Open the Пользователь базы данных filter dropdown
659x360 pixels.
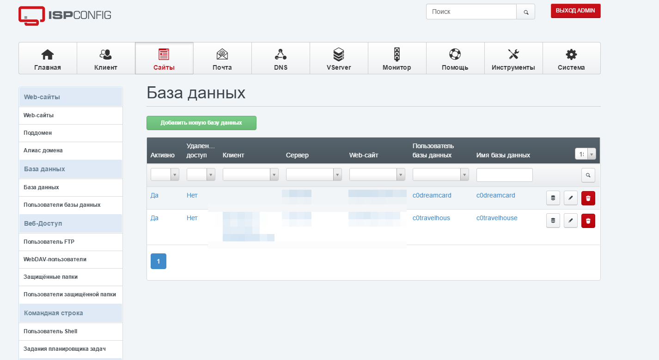[441, 174]
